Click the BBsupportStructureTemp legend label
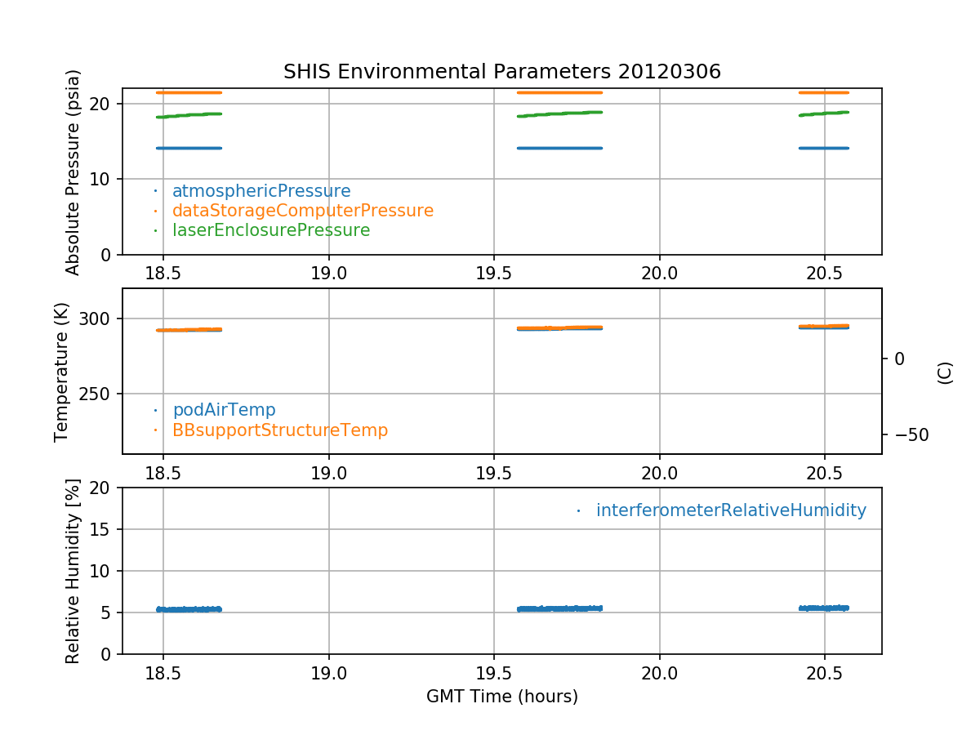This screenshot has height=735, width=980. (x=279, y=430)
